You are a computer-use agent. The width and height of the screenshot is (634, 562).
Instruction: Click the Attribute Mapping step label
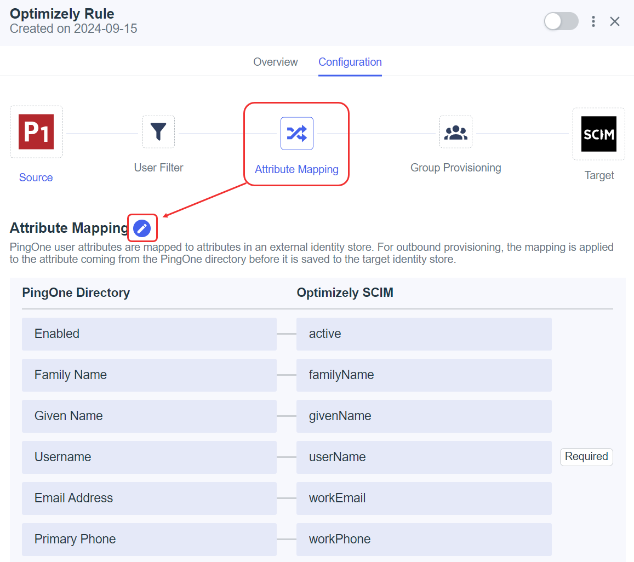coord(296,169)
